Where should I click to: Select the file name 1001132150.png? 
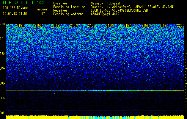15,8
